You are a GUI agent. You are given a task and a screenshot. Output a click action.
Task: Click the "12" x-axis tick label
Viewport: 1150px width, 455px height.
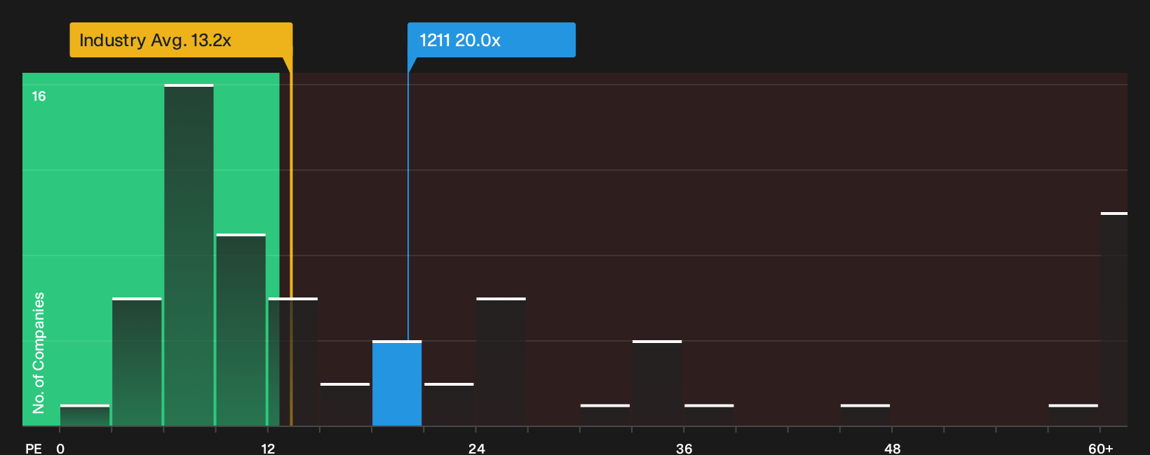point(268,449)
